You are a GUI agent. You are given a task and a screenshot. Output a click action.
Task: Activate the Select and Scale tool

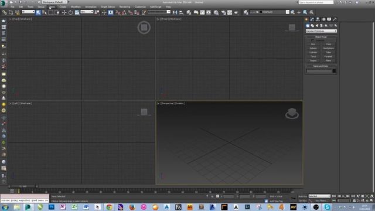pos(77,12)
